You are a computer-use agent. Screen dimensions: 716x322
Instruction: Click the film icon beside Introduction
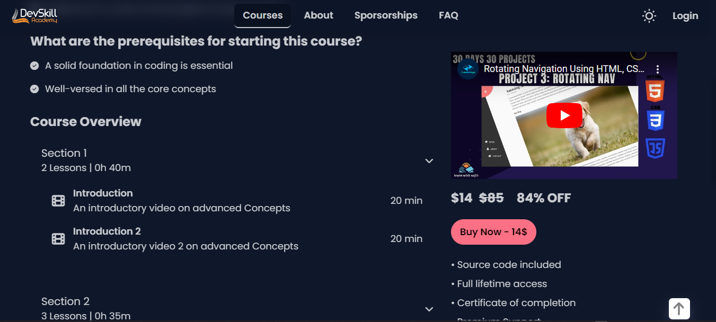tap(58, 201)
